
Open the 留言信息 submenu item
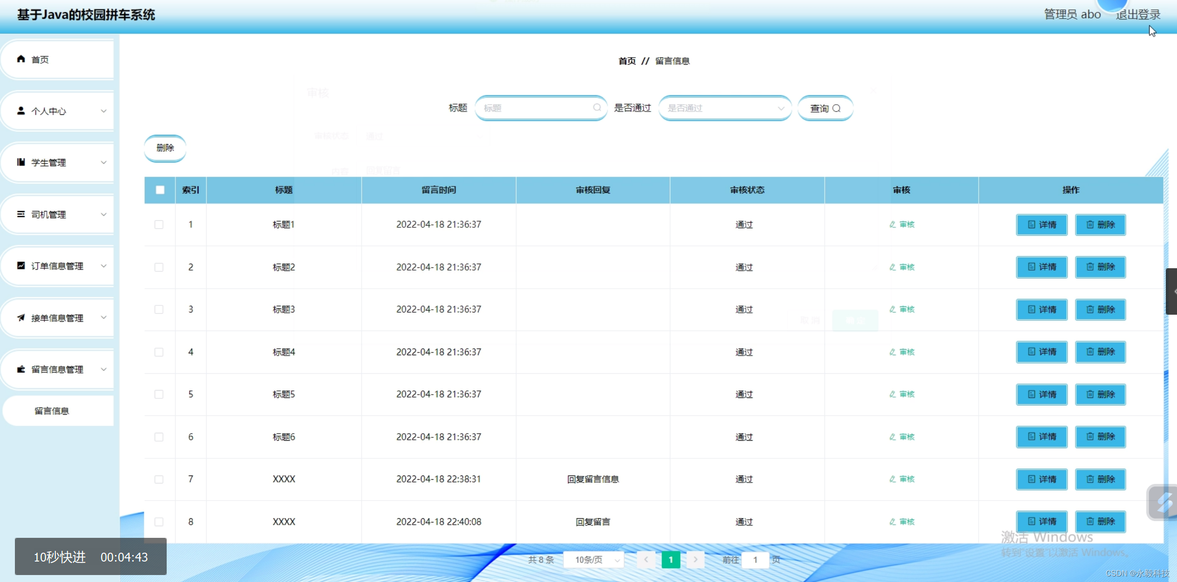(x=52, y=411)
